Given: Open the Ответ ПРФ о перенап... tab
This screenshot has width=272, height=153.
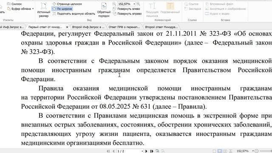Looking at the screenshot, I should pos(124,27).
